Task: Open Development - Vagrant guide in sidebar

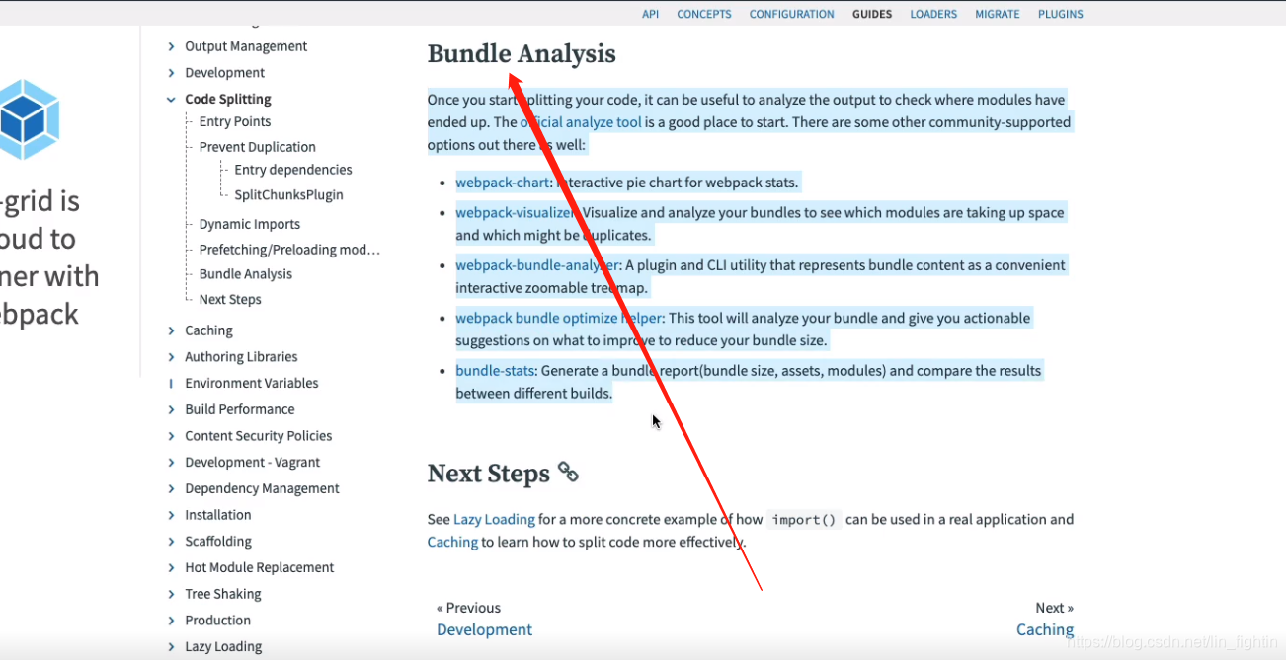Action: 253,462
